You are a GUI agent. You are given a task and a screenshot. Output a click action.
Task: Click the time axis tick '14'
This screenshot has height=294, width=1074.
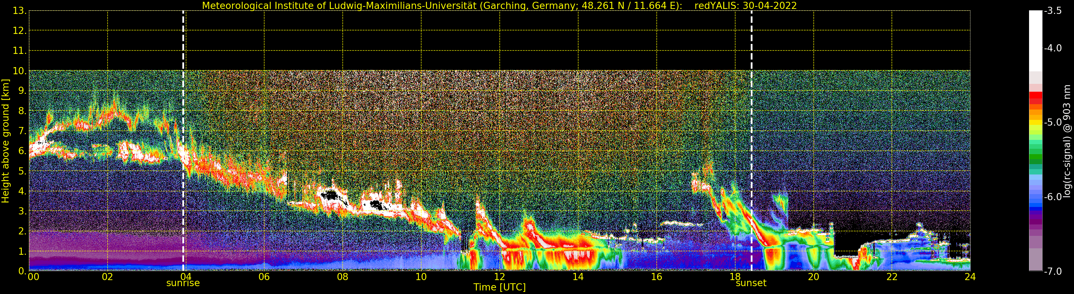(578, 277)
